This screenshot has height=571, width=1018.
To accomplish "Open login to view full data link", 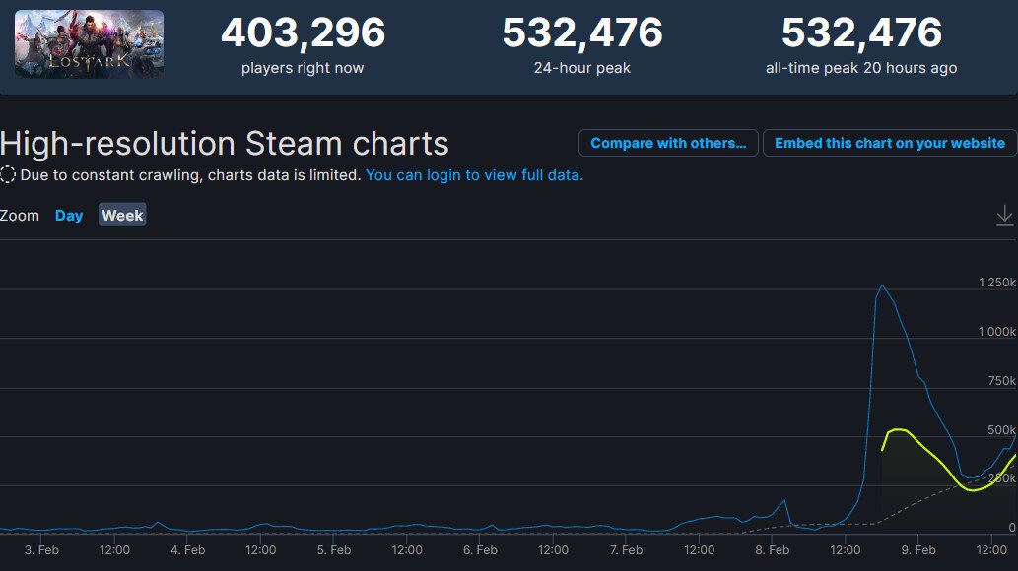I will (x=474, y=175).
